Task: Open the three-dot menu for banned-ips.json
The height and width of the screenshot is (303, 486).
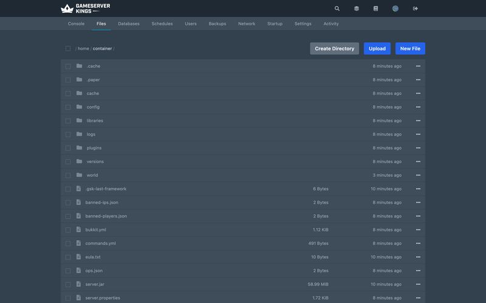Action: [418, 202]
